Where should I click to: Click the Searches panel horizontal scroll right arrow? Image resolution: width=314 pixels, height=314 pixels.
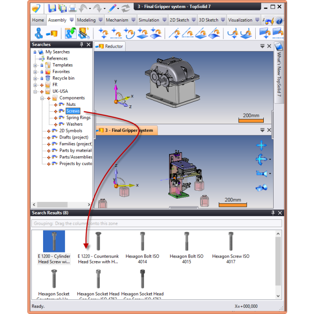(x=89, y=205)
